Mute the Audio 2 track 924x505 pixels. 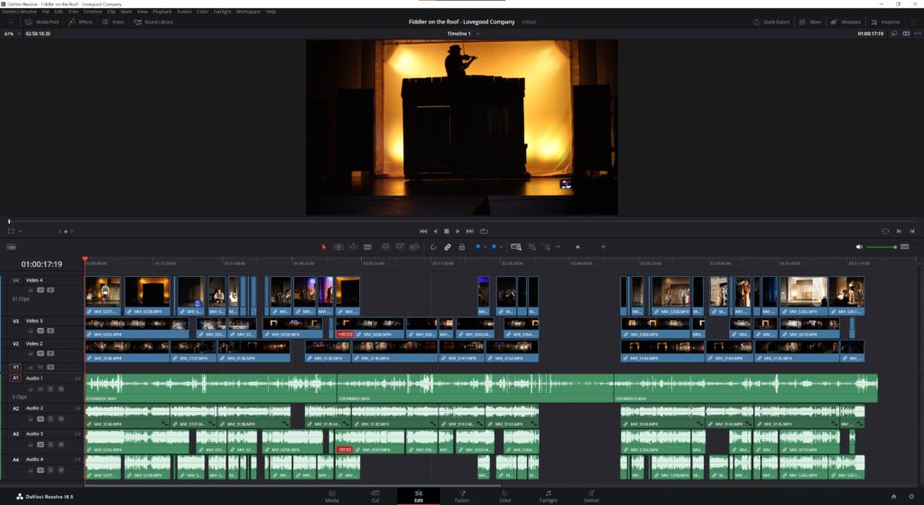click(60, 418)
